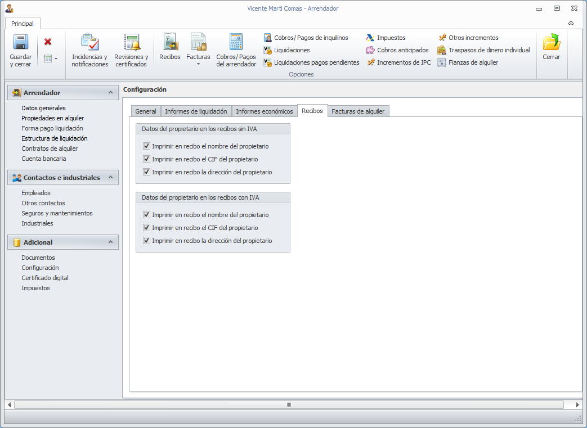
Task: Open Documentos in sidebar
Action: [38, 258]
